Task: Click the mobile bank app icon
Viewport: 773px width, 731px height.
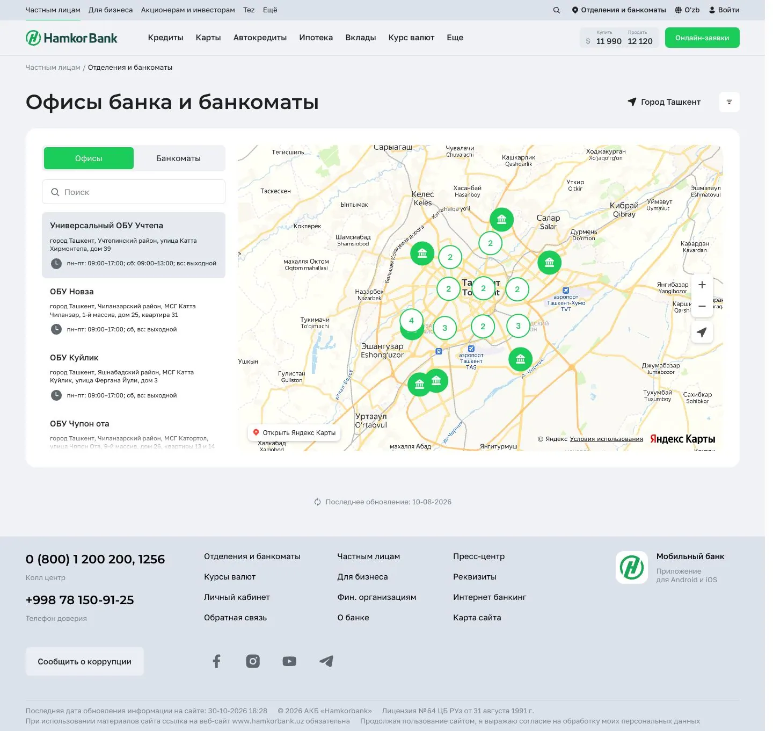Action: [632, 567]
